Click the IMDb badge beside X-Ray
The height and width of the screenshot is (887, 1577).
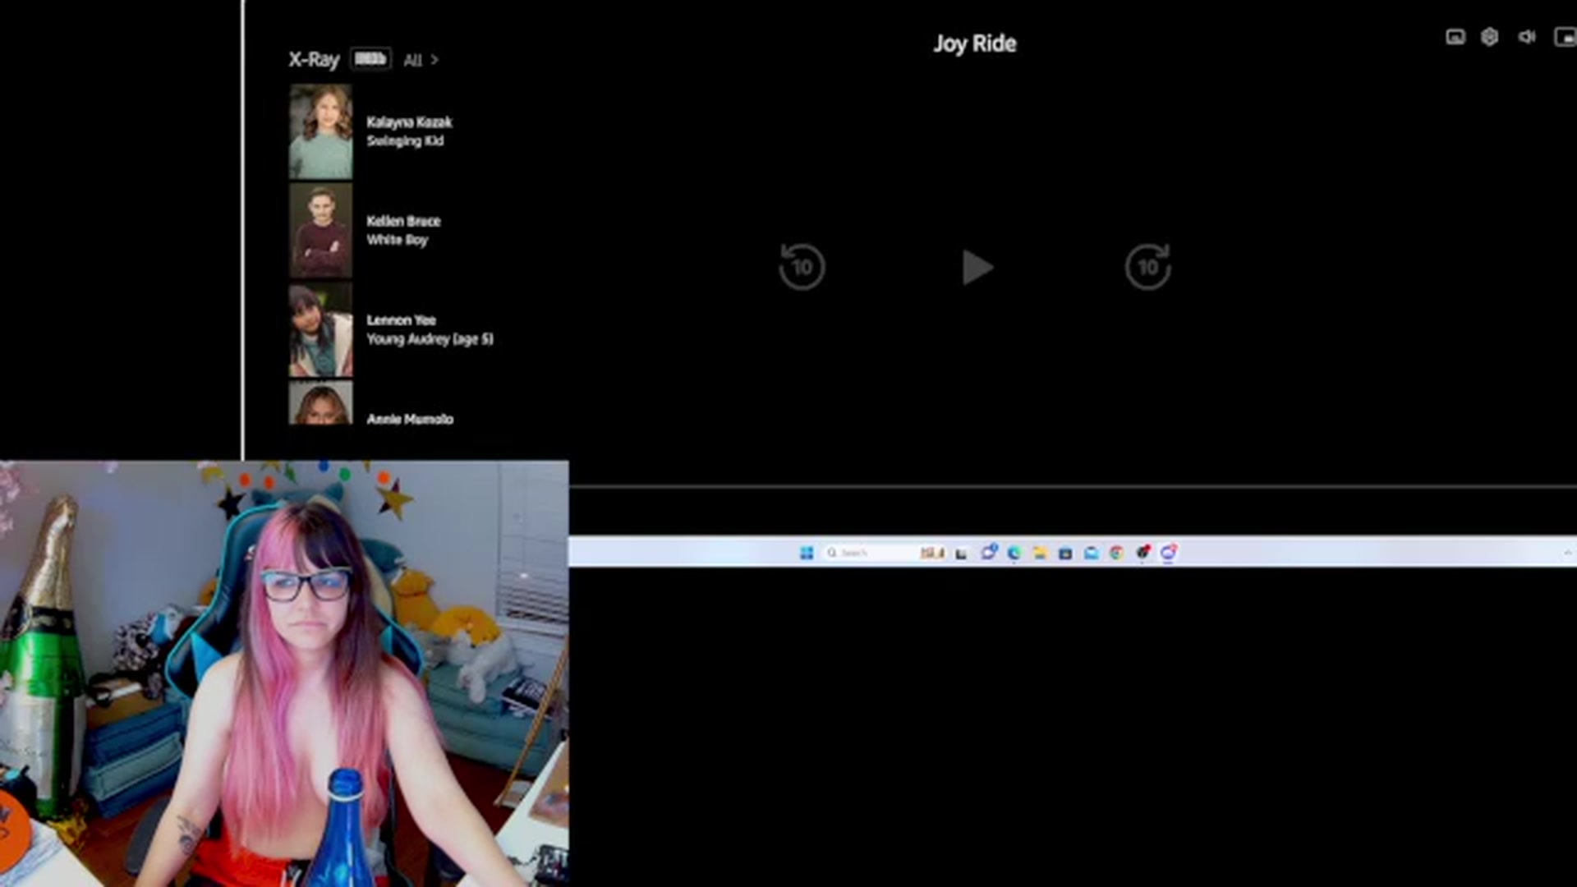[x=370, y=59]
